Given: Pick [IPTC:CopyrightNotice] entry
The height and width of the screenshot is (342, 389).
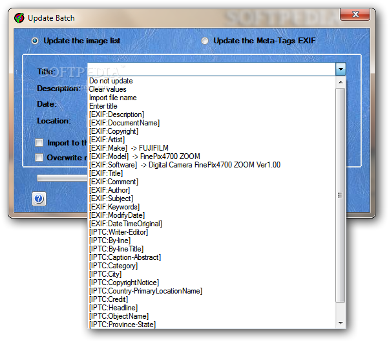Looking at the screenshot, I should click(212, 283).
